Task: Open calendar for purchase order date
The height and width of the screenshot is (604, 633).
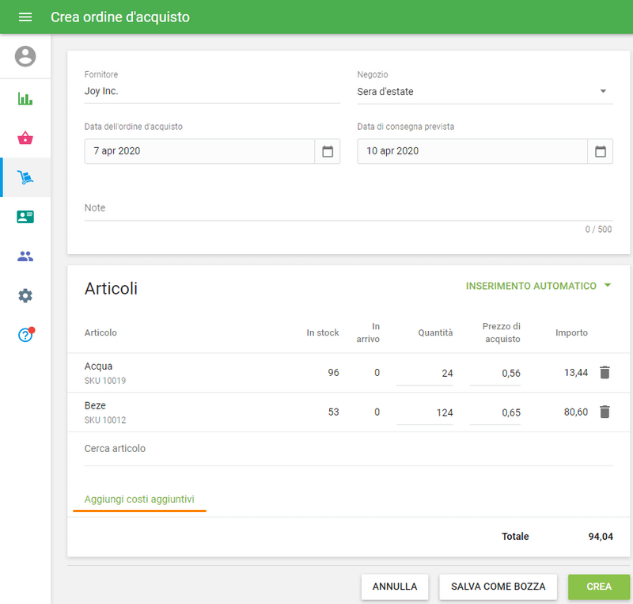Action: click(x=328, y=151)
